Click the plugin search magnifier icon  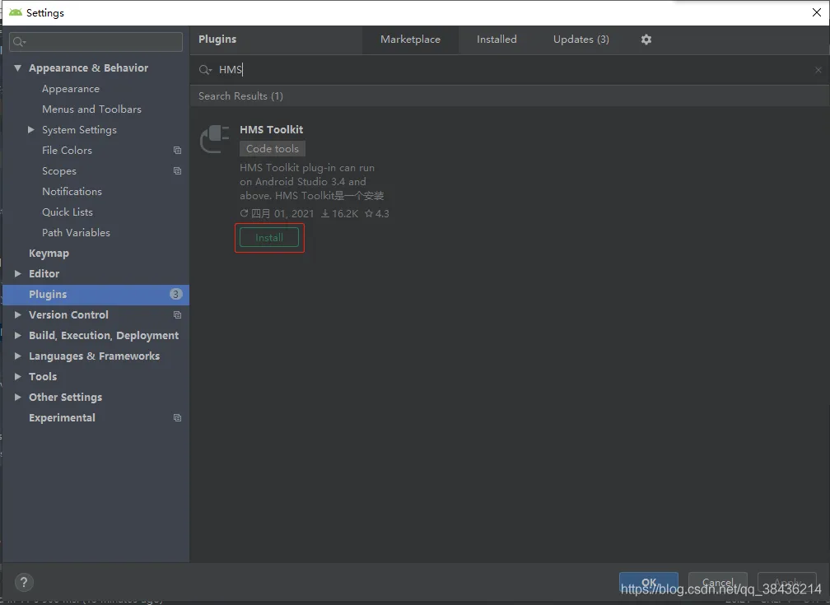(205, 70)
